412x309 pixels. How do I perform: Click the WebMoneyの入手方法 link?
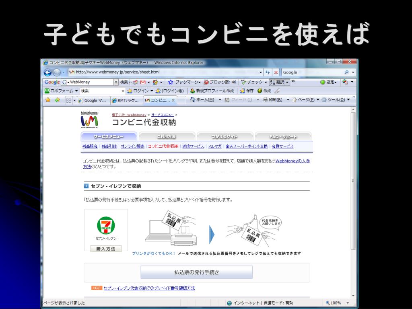click(x=293, y=161)
